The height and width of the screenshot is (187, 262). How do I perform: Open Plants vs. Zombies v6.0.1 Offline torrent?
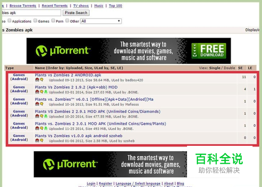click(94, 99)
